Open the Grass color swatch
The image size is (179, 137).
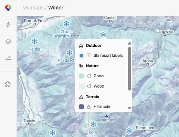pyautogui.click(x=81, y=76)
